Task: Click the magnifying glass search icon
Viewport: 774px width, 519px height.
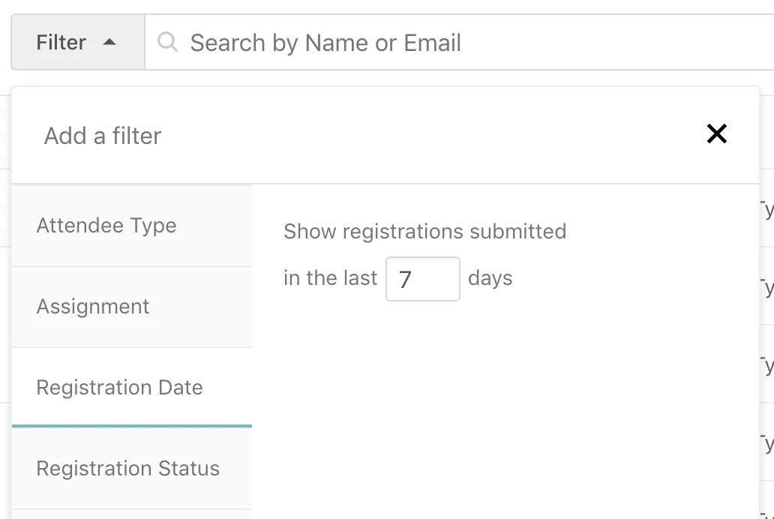Action: click(x=168, y=43)
